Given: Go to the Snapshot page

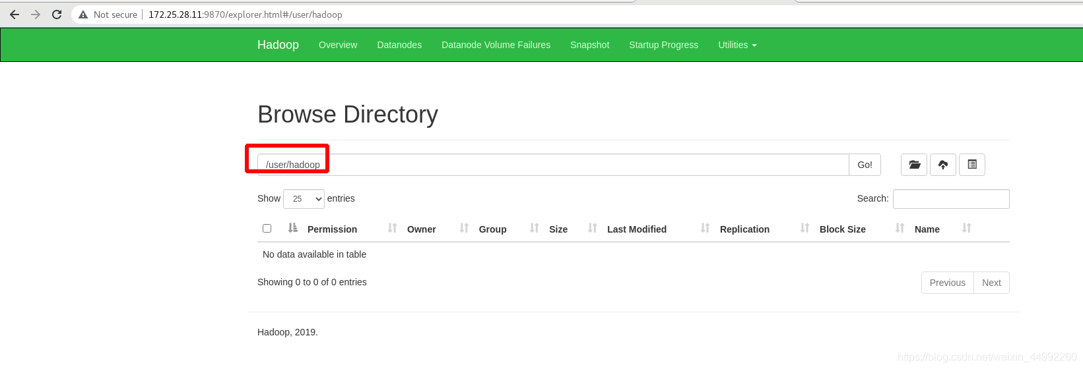Looking at the screenshot, I should pyautogui.click(x=589, y=45).
